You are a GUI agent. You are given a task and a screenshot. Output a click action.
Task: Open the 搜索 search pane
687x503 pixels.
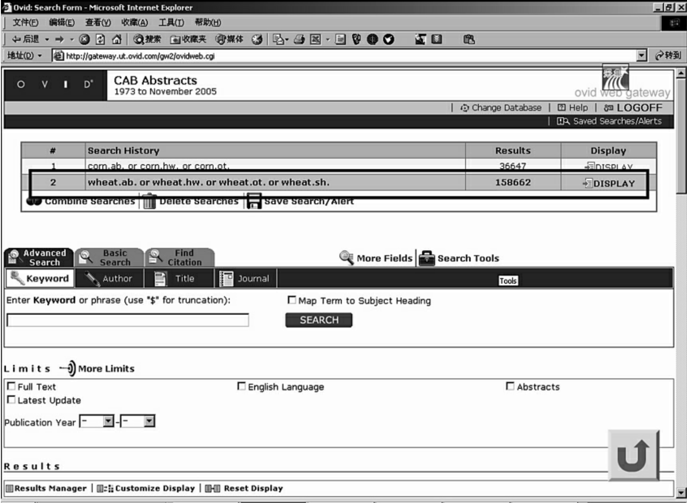147,40
